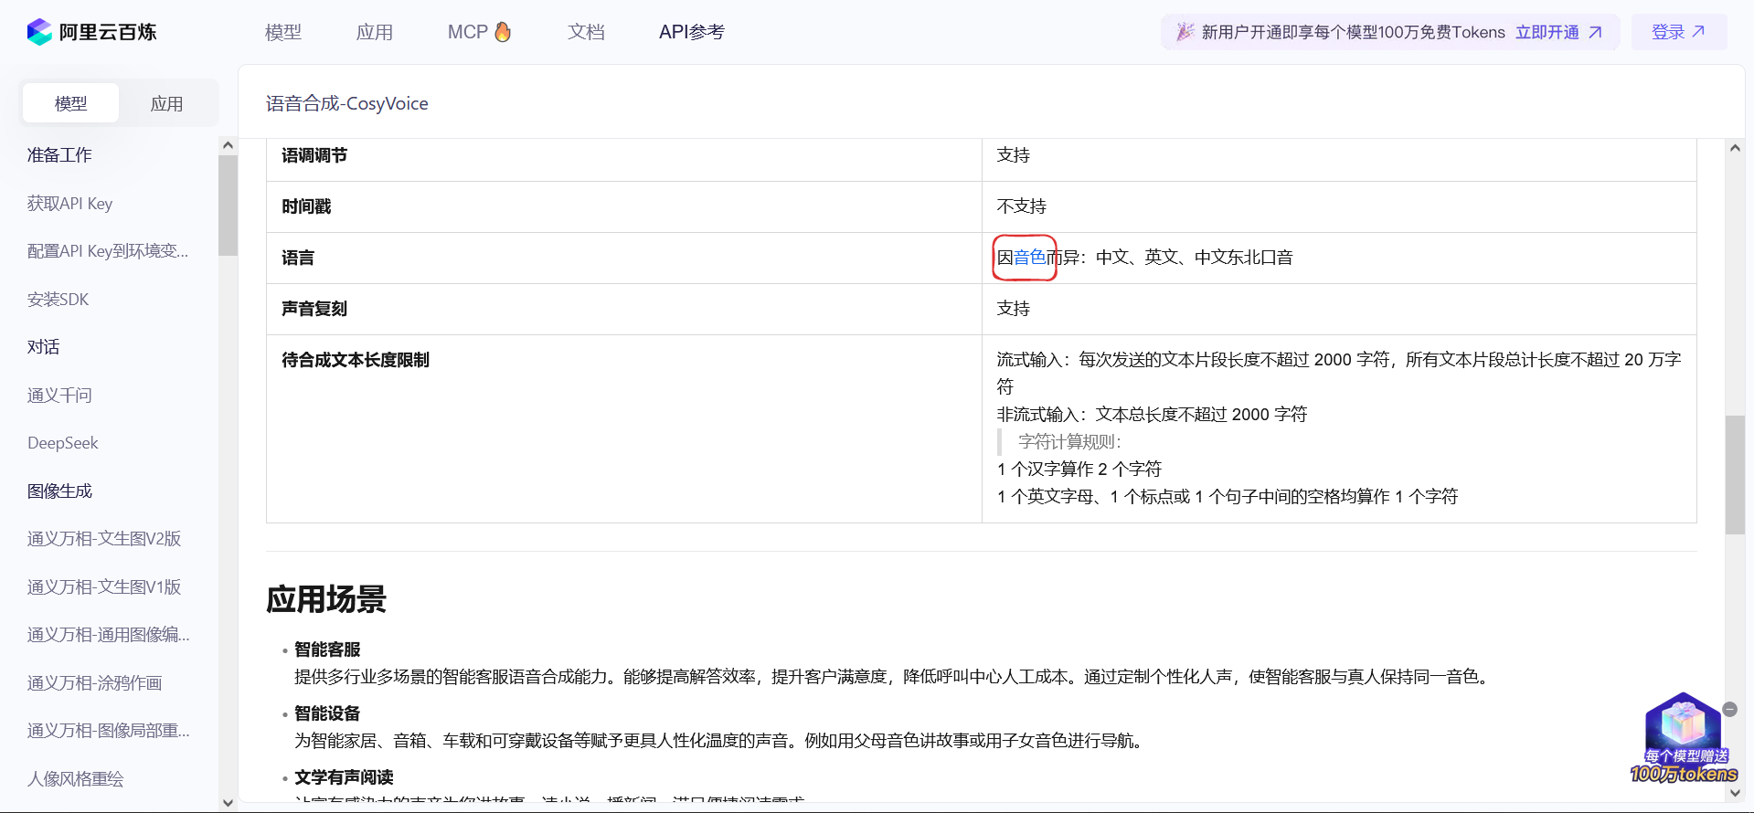The image size is (1754, 813).
Task: Click the 智能设备 bullet heading
Action: 327,713
